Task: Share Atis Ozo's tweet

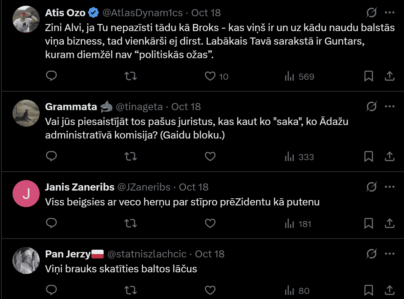Action: [x=390, y=76]
